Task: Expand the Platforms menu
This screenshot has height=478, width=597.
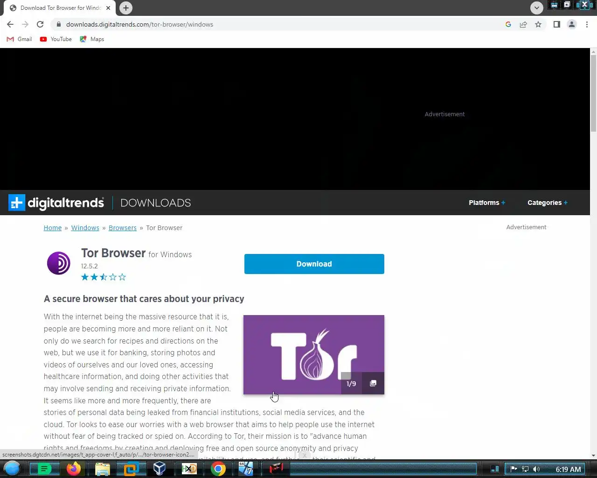Action: point(487,203)
